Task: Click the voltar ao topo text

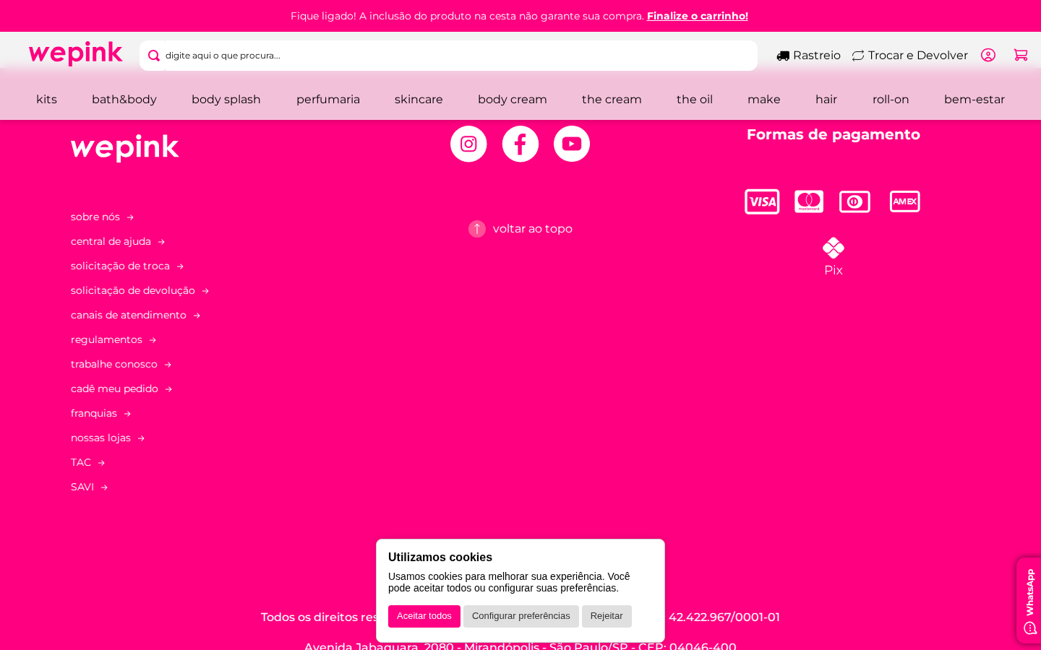Action: [x=533, y=229]
